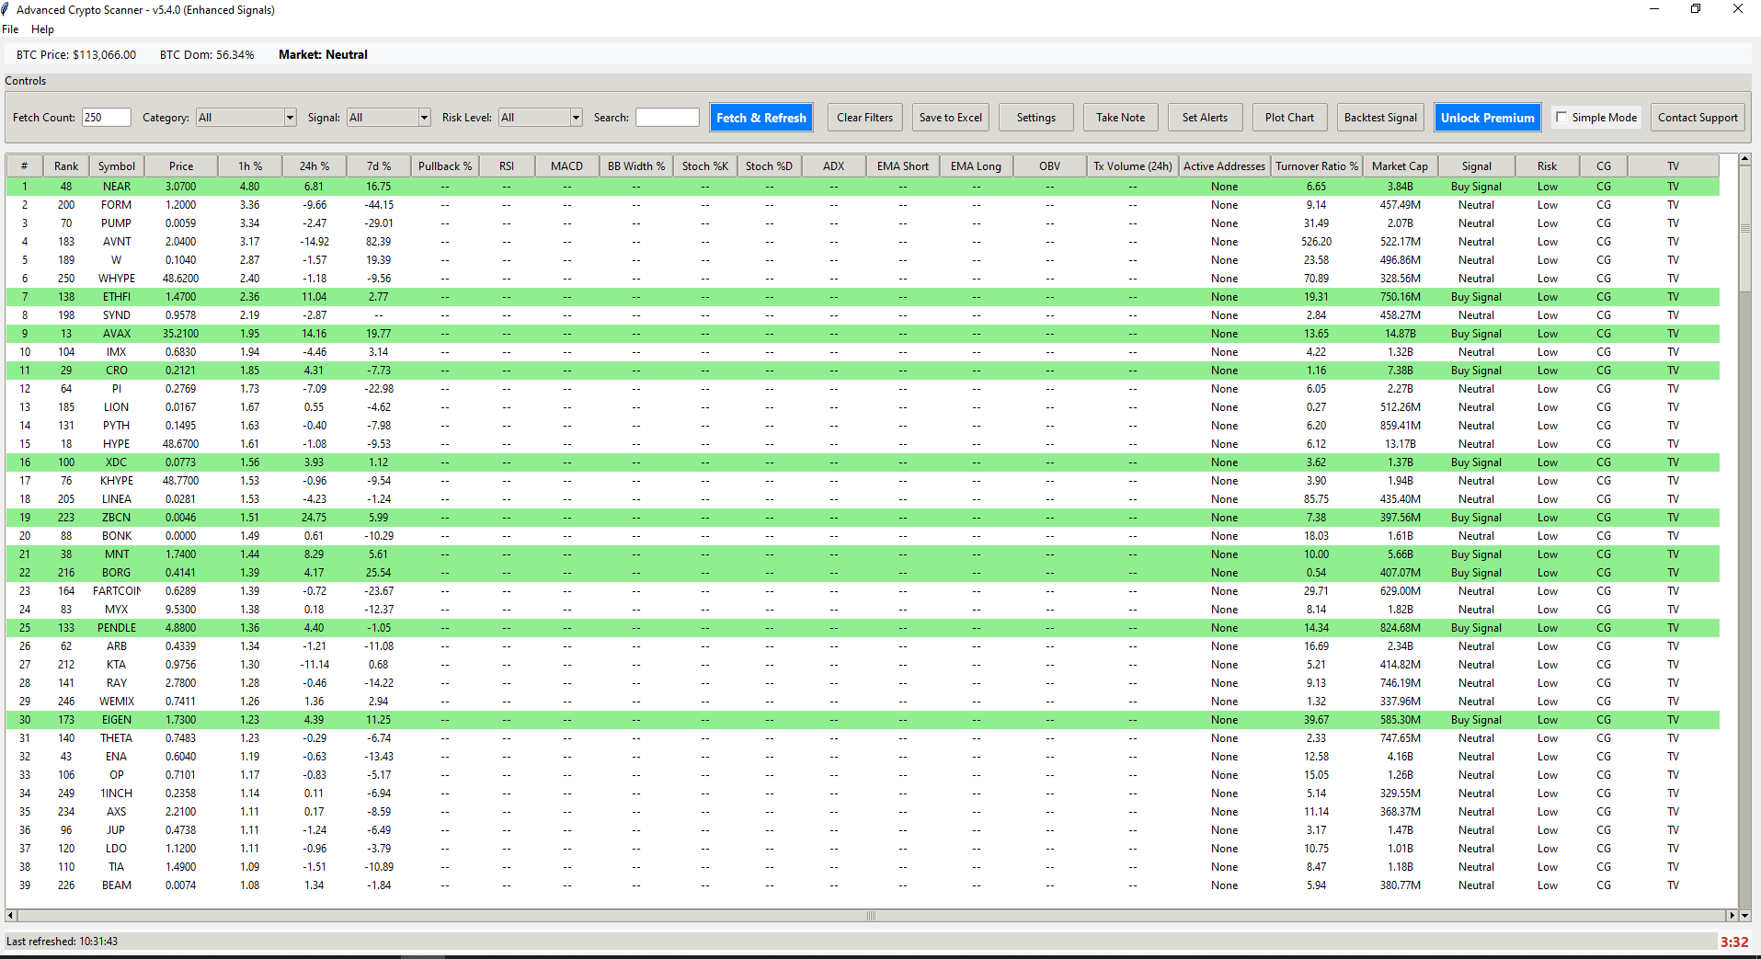
Task: Click Take Note
Action: (x=1120, y=117)
